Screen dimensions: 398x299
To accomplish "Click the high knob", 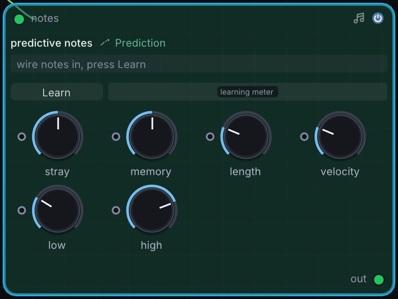I will click(152, 210).
